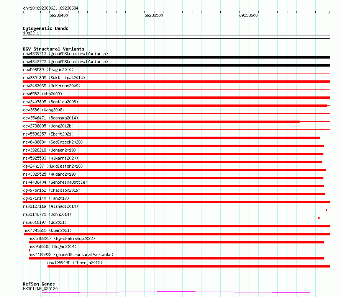Click the 69238500 ruler tick label
This screenshot has height=297, width=341.
coord(154,15)
